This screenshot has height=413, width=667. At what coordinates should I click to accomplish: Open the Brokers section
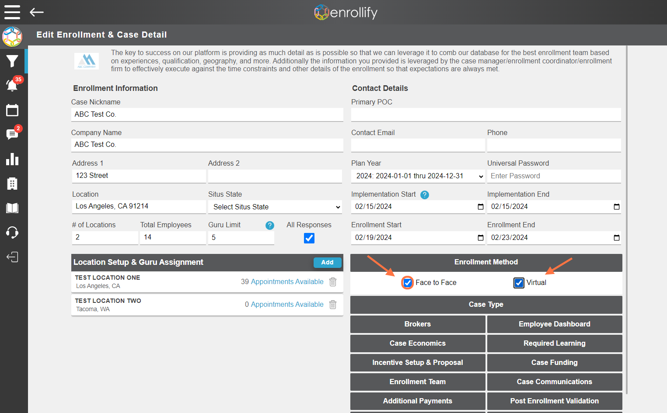click(418, 324)
